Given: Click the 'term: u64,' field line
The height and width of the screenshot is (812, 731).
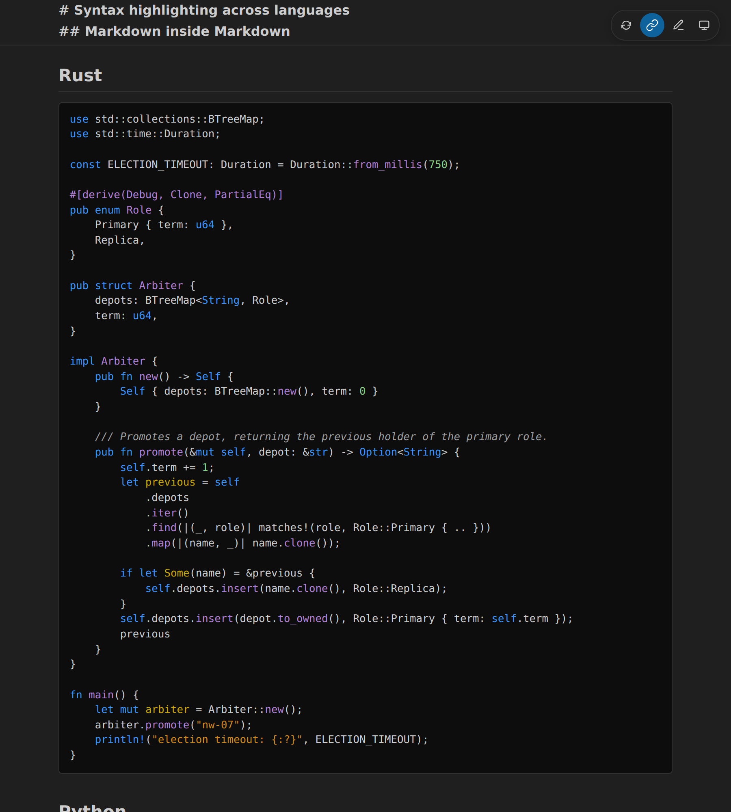Looking at the screenshot, I should (126, 315).
